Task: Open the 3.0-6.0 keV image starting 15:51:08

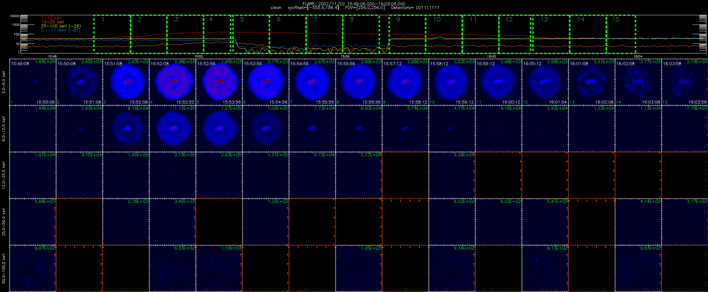Action: [x=126, y=82]
